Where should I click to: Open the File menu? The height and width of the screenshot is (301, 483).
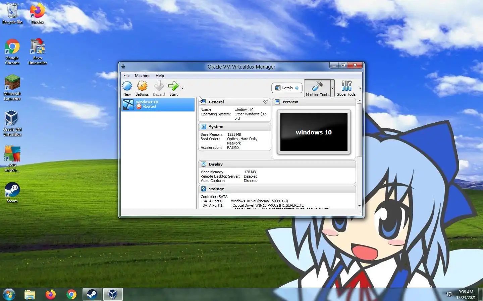tap(126, 76)
